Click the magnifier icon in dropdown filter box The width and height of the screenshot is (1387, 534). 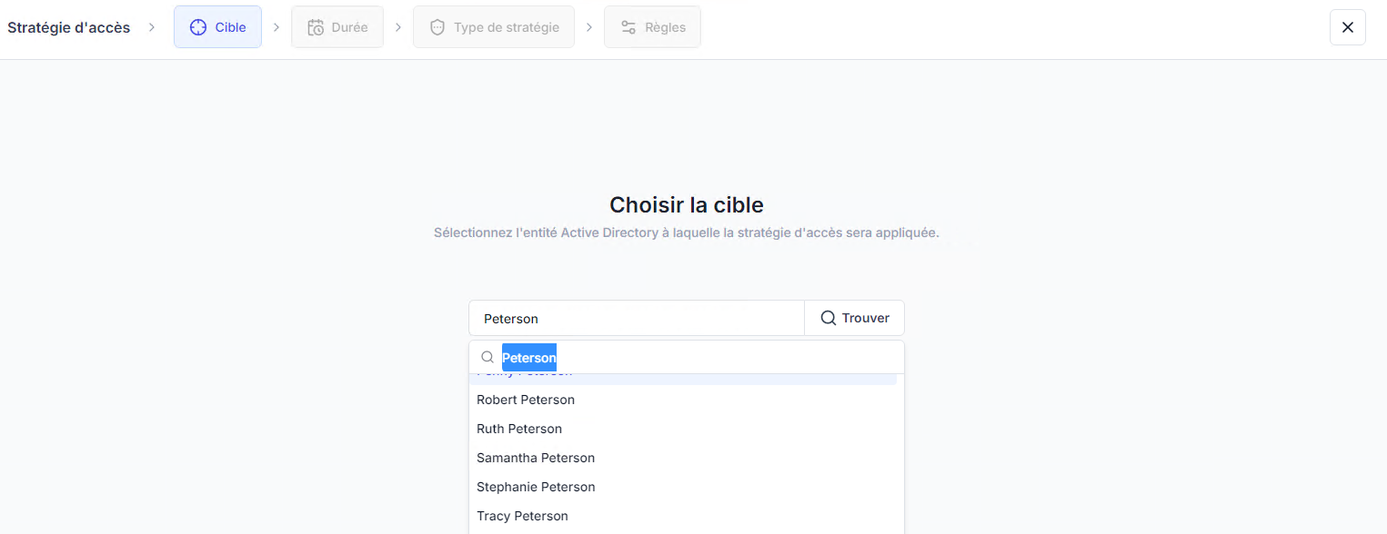(487, 358)
